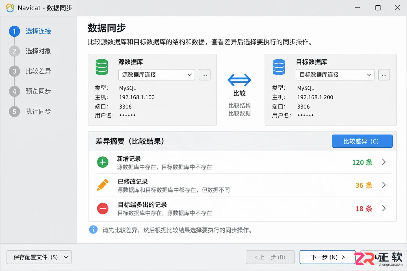Screen dimensions: 407x271
Task: Open the 目标数据库连接 dropdown
Action: coord(335,75)
